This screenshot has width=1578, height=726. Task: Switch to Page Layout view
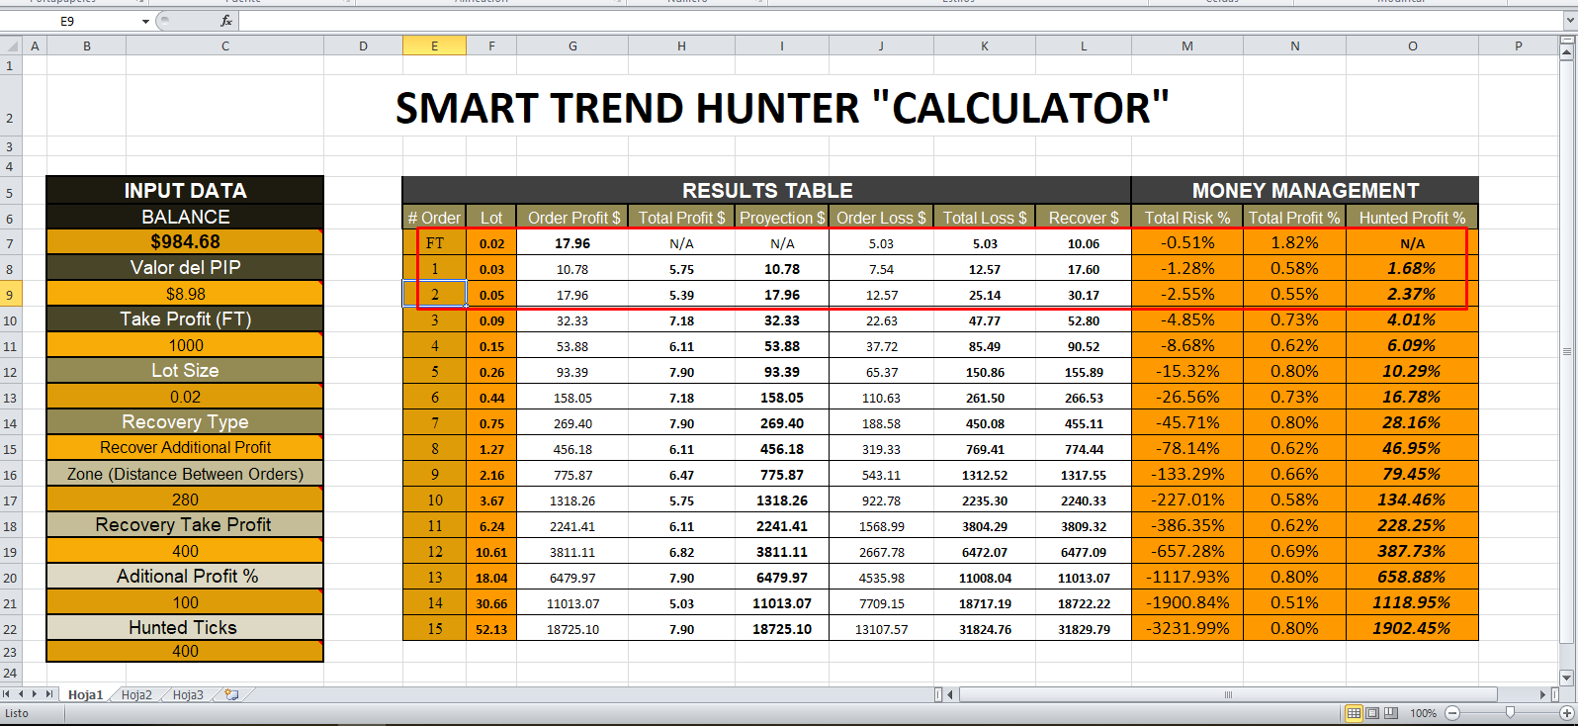(x=1372, y=713)
